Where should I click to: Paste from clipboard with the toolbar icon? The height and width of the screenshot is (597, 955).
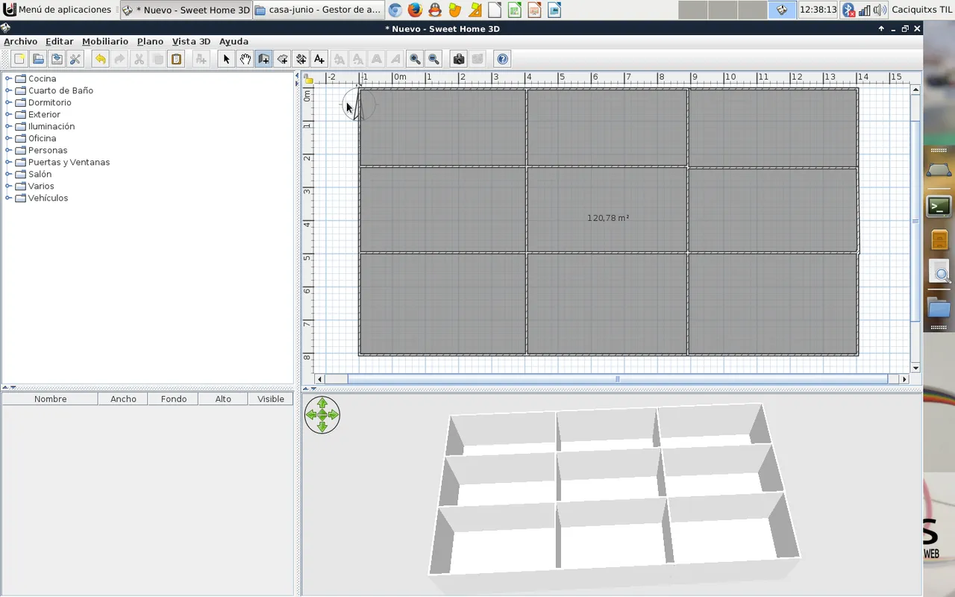click(177, 59)
